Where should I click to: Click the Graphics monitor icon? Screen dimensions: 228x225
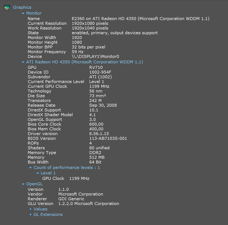coord(7,8)
